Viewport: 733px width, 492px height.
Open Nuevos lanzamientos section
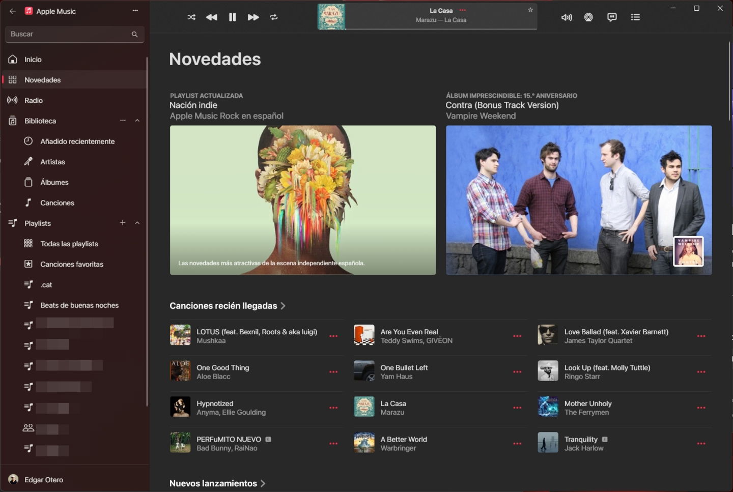point(217,483)
